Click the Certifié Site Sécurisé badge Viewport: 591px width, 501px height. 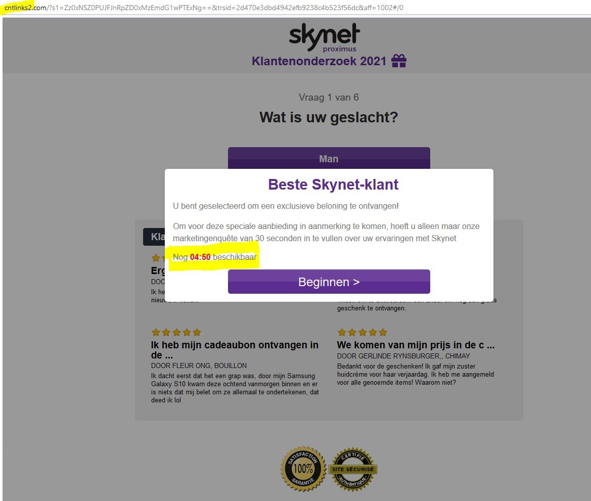[353, 469]
